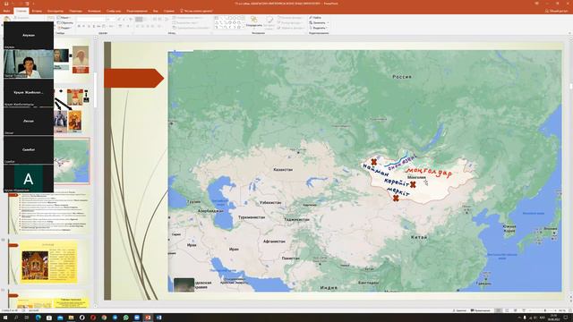Click the orange arrow shape on the slide
This screenshot has height=322, width=573.
(133, 78)
